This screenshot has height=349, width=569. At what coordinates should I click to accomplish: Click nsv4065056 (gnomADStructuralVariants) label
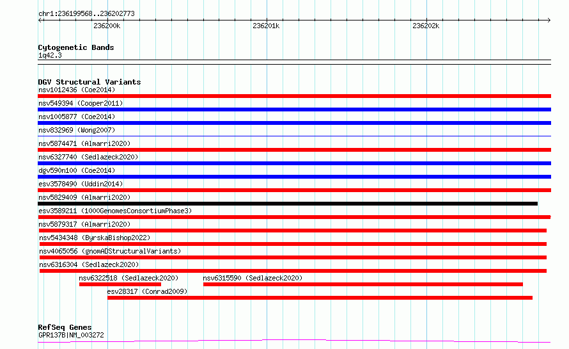pyautogui.click(x=110, y=251)
